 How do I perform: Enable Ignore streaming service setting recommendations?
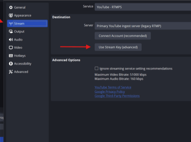96,69
